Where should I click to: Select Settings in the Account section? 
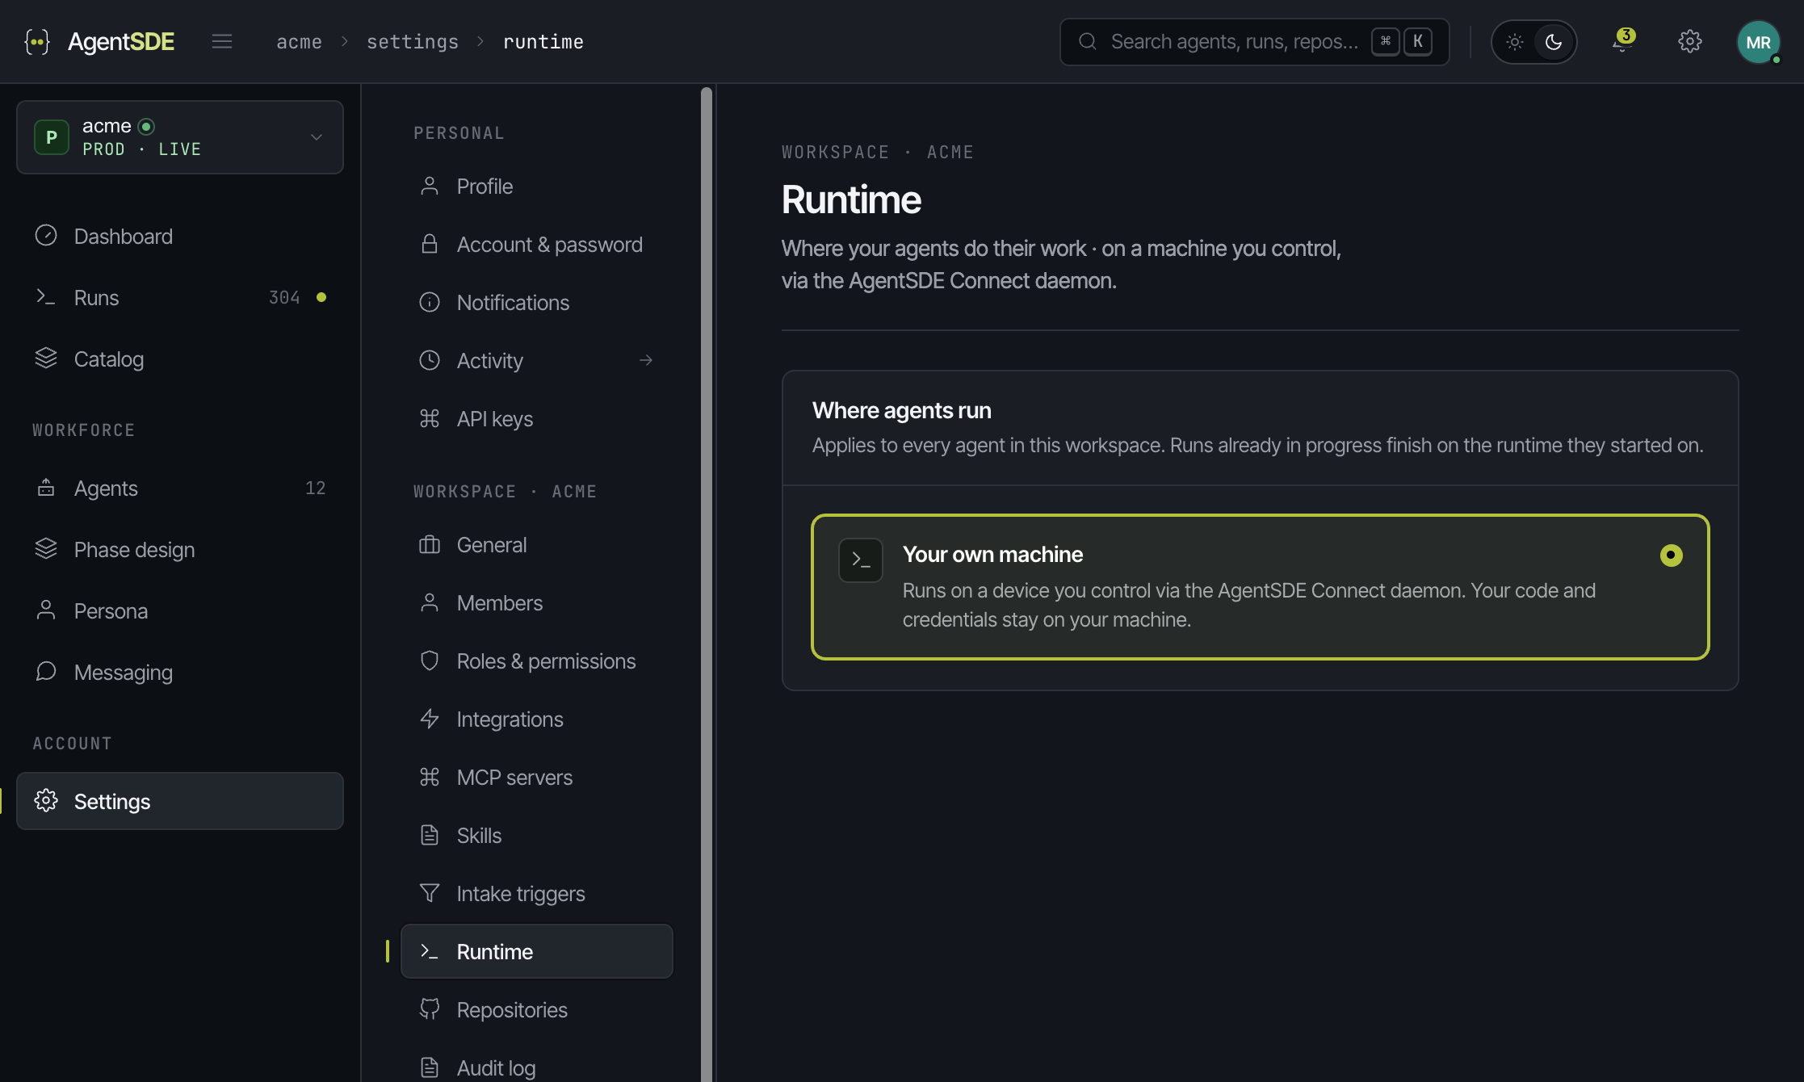tap(180, 801)
